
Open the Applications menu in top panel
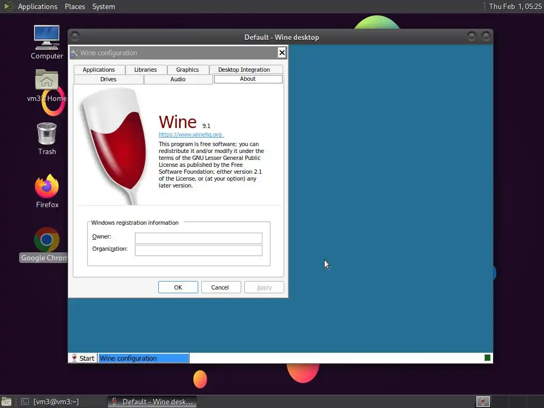[38, 6]
